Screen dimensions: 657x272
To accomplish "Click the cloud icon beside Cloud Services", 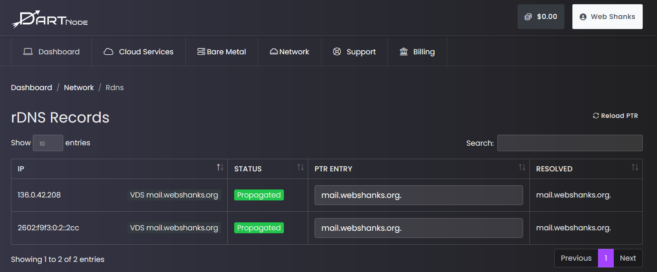I will click(x=108, y=52).
